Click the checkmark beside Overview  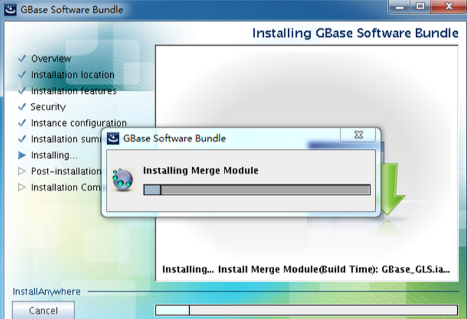(x=22, y=58)
